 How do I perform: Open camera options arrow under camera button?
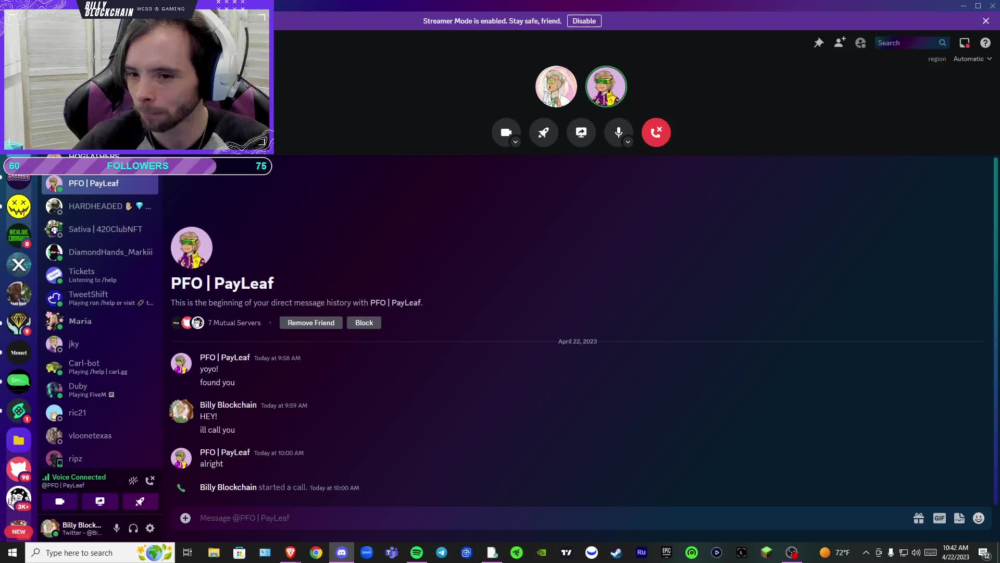click(516, 142)
